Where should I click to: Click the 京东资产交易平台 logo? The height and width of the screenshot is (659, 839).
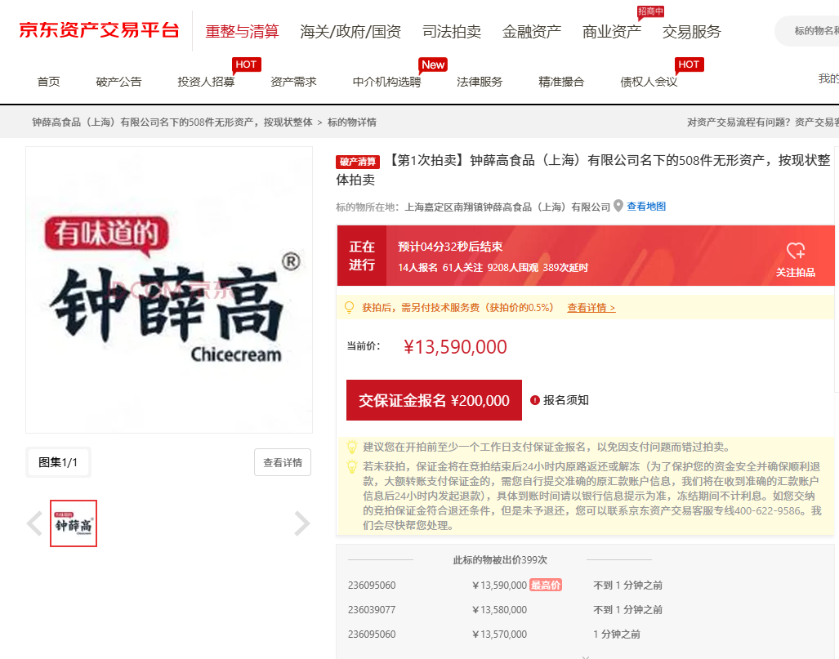(x=99, y=30)
